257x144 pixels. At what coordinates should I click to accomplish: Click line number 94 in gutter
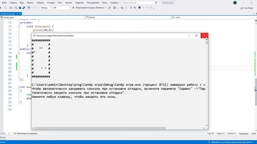click(10, 110)
